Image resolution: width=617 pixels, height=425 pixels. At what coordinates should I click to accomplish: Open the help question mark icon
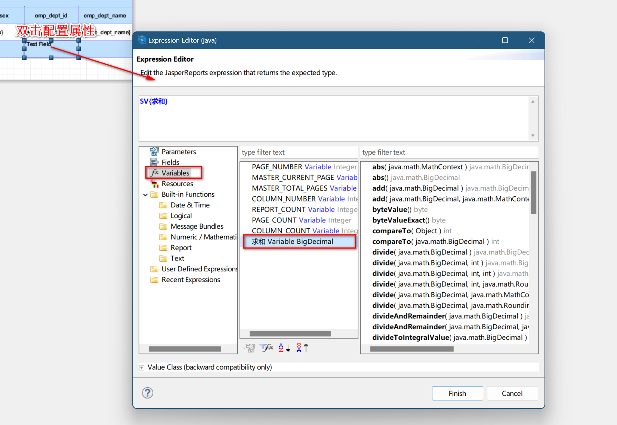148,393
